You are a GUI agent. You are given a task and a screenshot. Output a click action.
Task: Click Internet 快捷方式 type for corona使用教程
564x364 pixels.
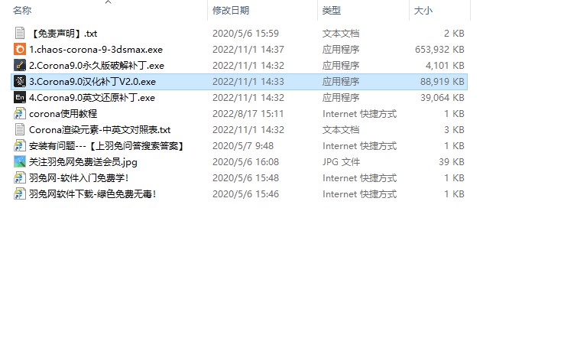[360, 114]
